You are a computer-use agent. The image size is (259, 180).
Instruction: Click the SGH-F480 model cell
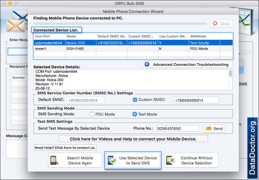click(81, 49)
